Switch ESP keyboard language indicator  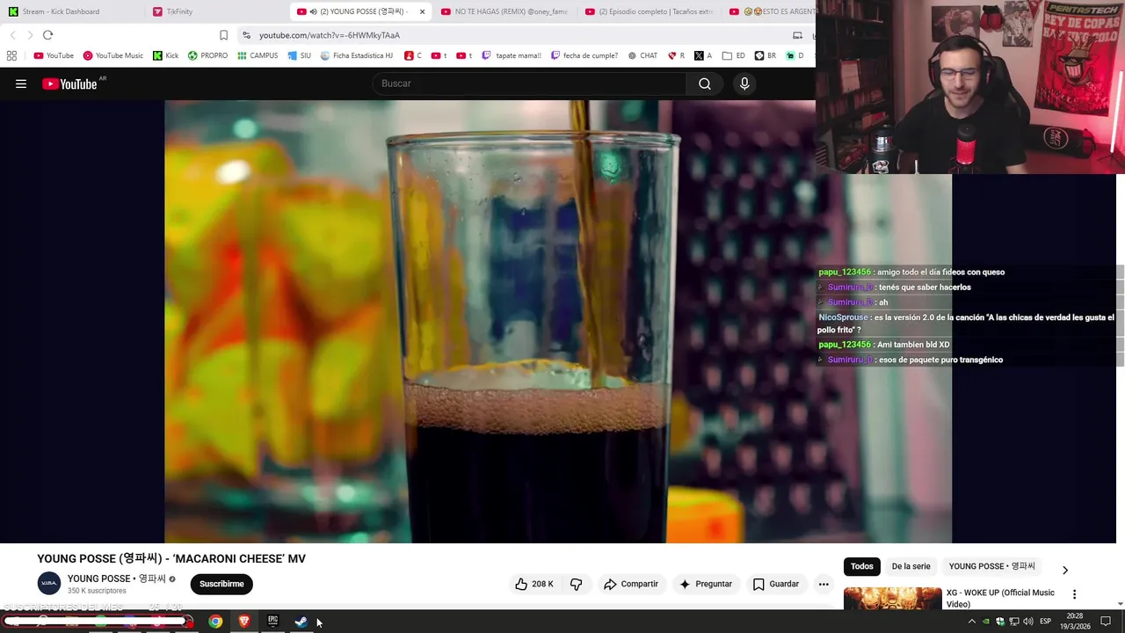coord(1045,622)
